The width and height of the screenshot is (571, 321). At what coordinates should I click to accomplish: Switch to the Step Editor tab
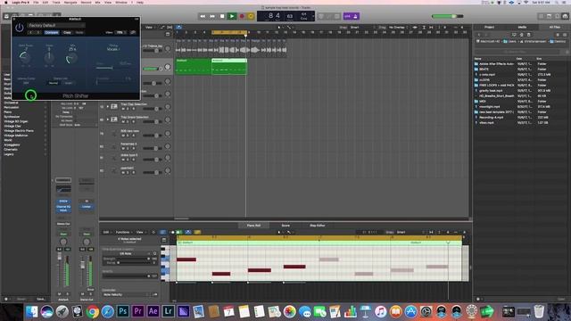318,226
